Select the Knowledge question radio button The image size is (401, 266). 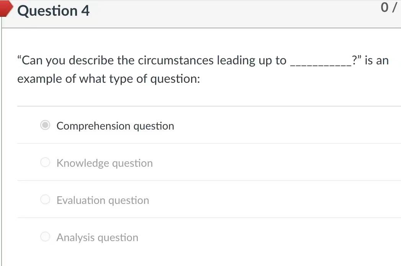45,162
